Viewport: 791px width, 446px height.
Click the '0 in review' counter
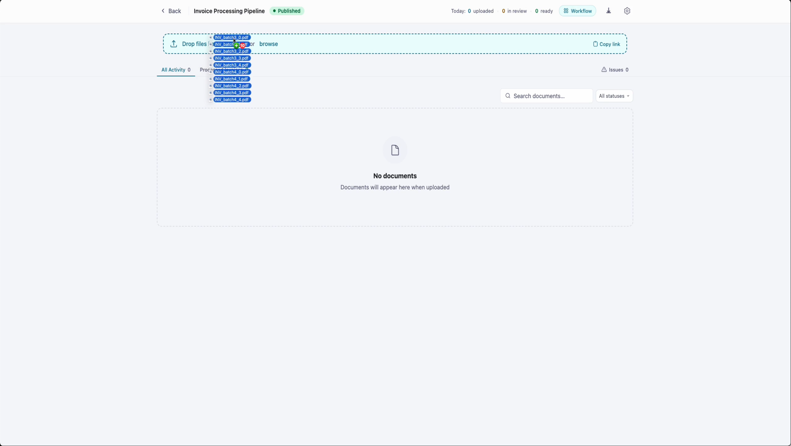(x=514, y=11)
